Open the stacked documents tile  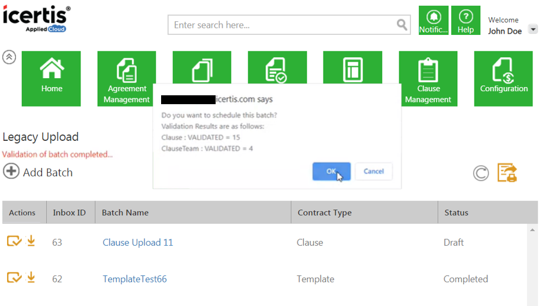pyautogui.click(x=202, y=67)
